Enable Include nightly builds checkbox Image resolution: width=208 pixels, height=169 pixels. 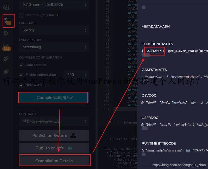pyautogui.click(x=21, y=15)
